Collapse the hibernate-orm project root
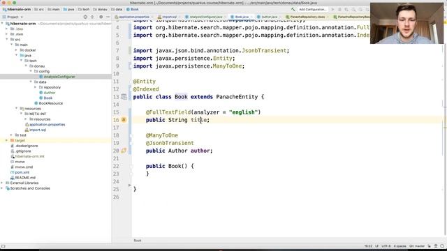Screen dimensions: 447x251 click(x=2, y=24)
